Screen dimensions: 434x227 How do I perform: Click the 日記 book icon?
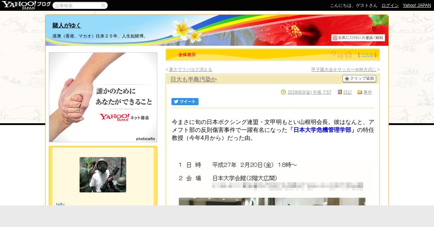(340, 92)
